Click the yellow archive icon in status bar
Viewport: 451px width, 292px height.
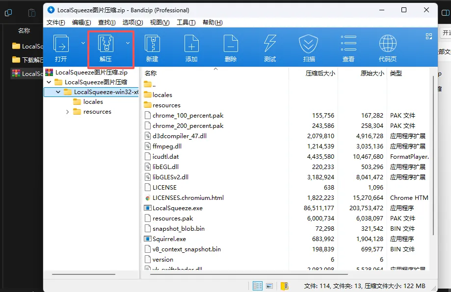pyautogui.click(x=285, y=286)
